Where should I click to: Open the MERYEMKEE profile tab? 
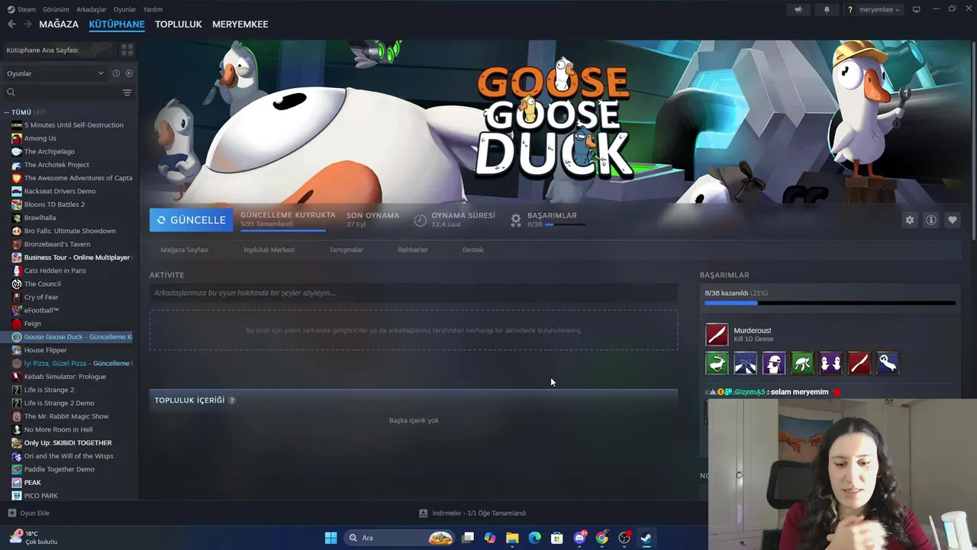tap(240, 24)
